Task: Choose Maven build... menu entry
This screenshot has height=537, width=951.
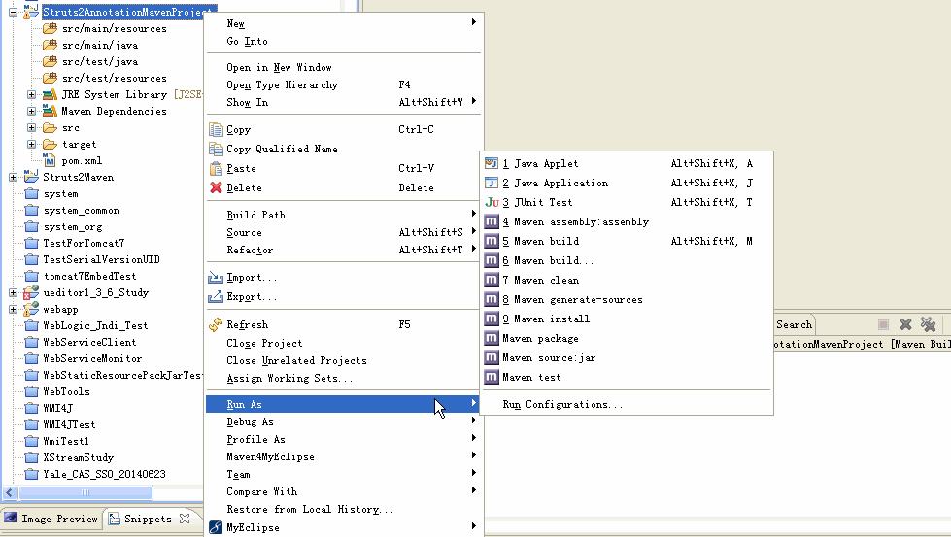Action: click(x=554, y=261)
